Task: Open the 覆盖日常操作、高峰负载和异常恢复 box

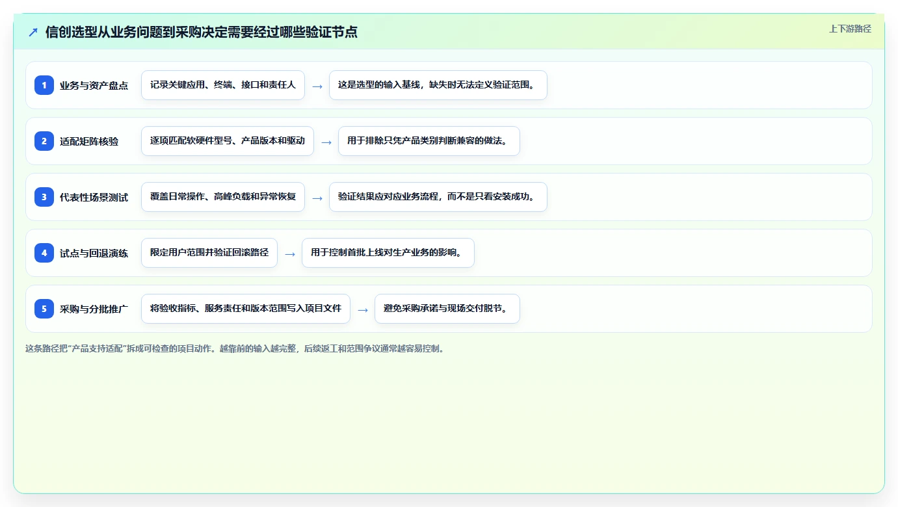Action: 223,197
